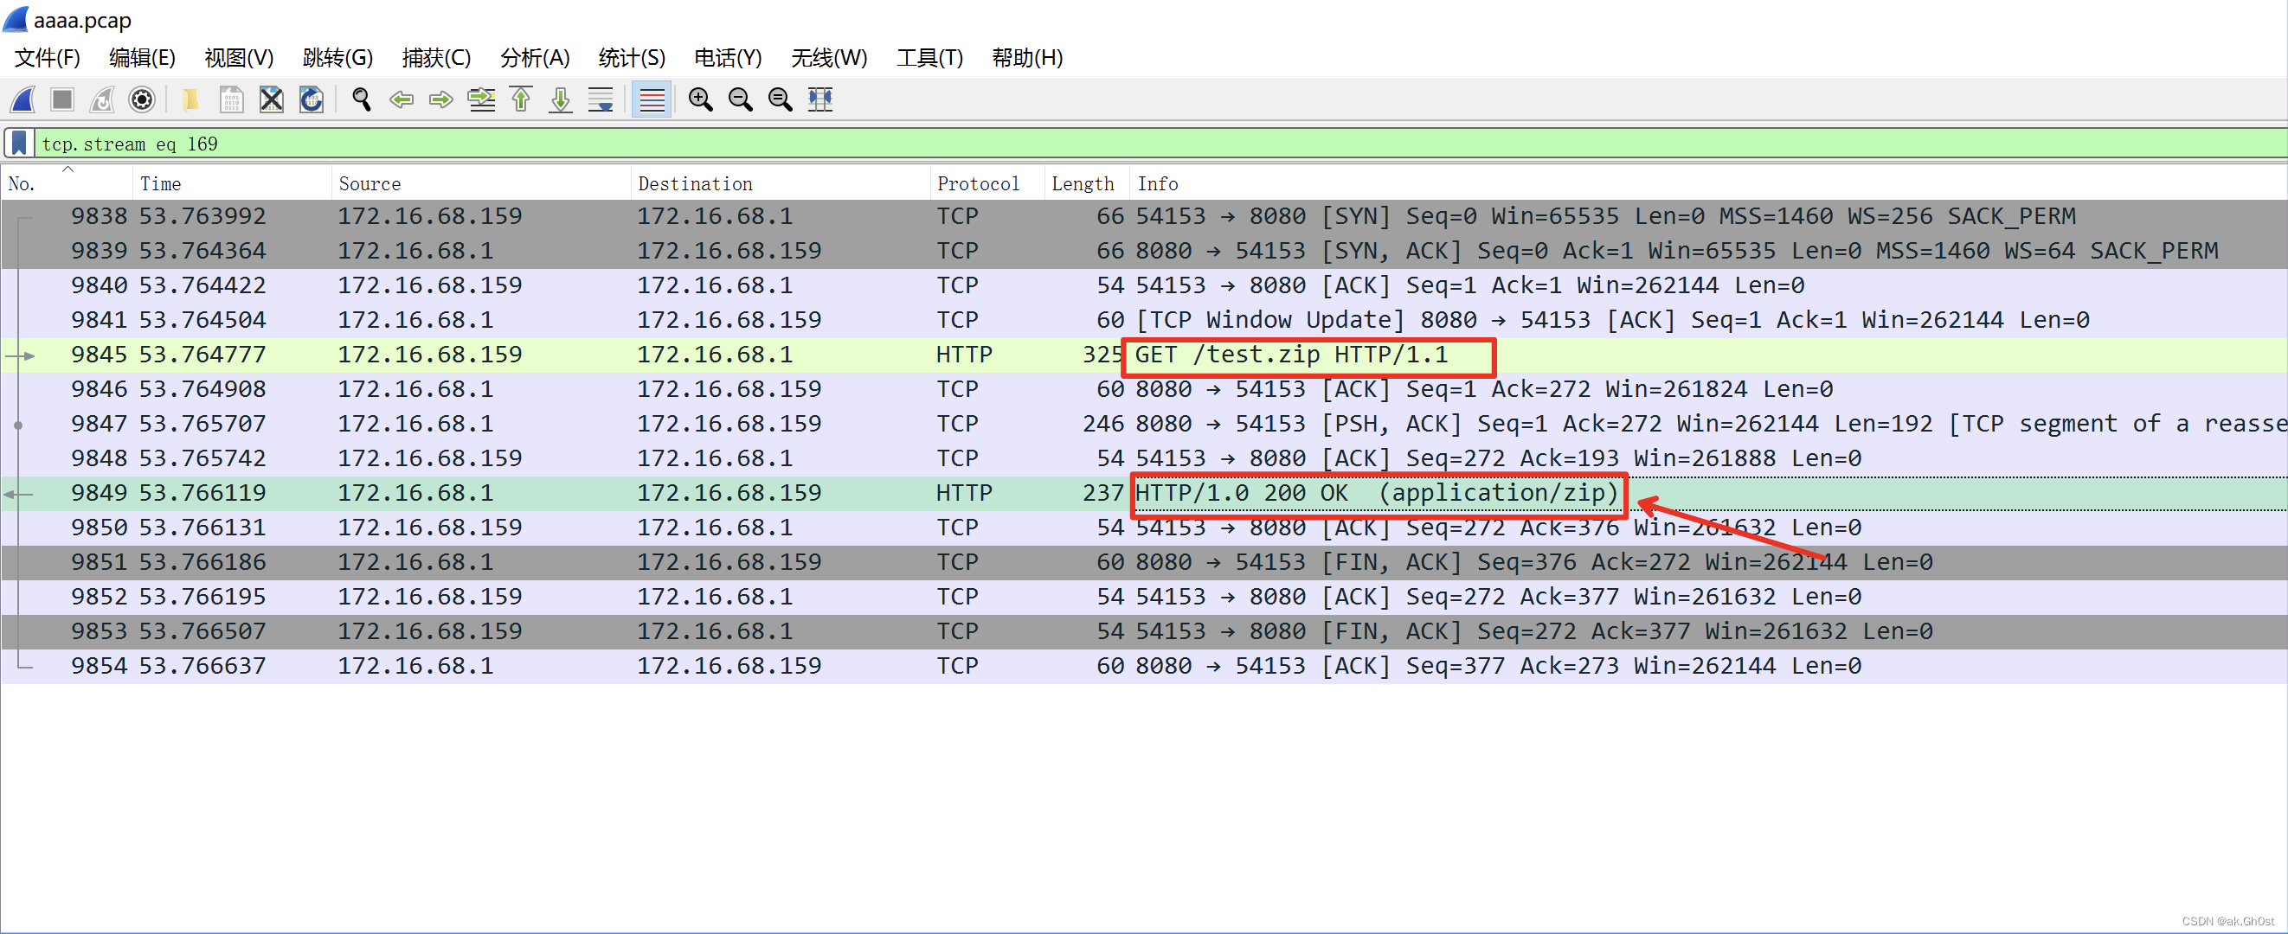This screenshot has height=934, width=2288.
Task: Select packet 9853 FIN, ACK row
Action: click(x=1144, y=631)
